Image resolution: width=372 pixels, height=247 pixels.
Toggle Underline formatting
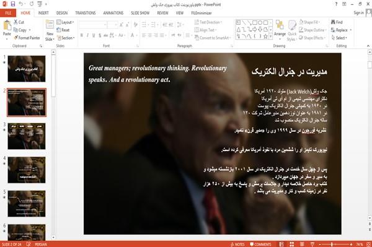click(x=94, y=35)
